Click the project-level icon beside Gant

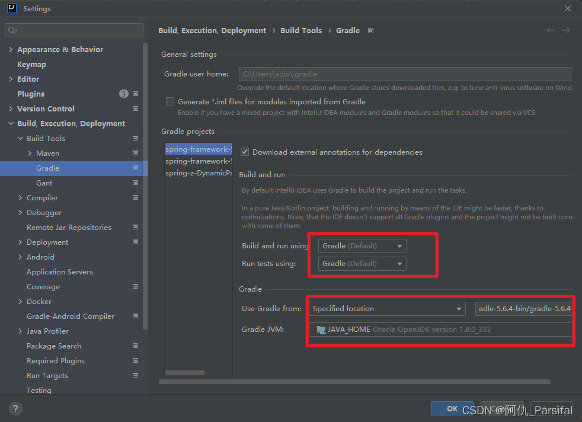(x=136, y=183)
